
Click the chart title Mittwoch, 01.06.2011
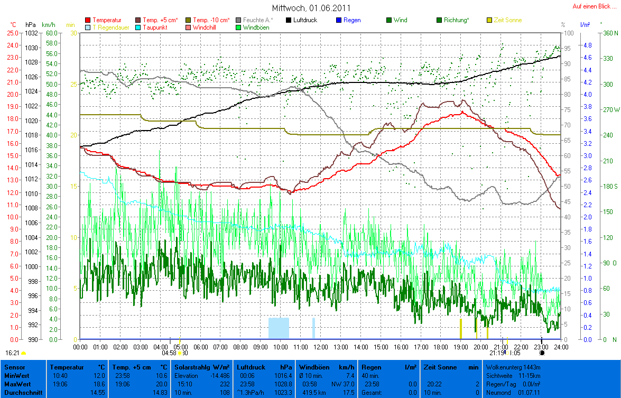tap(311, 8)
